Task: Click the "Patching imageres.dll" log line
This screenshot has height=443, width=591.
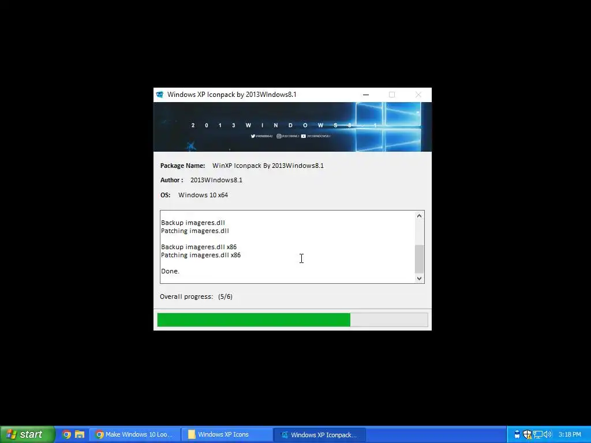Action: [195, 231]
